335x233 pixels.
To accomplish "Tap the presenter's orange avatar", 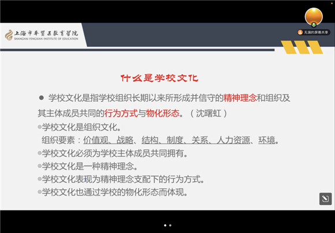I will 314,16.
